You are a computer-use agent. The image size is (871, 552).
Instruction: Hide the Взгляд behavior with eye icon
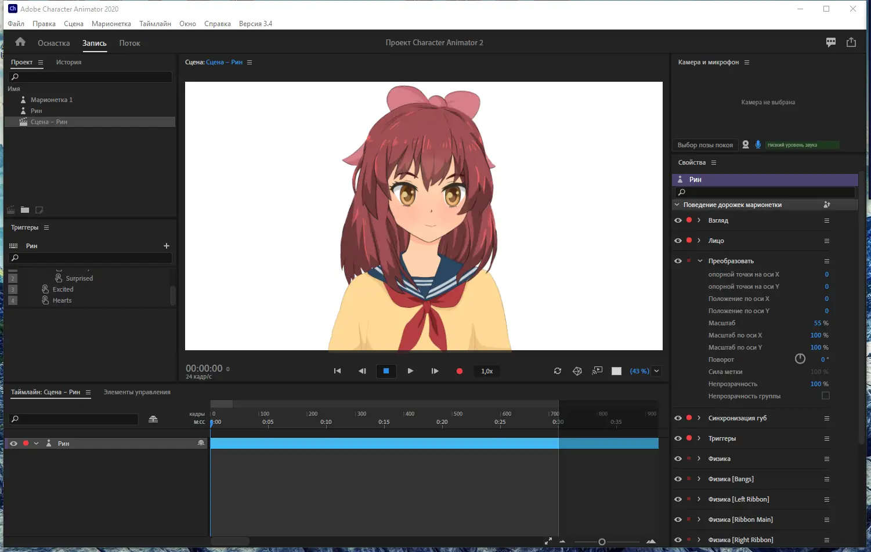[678, 220]
